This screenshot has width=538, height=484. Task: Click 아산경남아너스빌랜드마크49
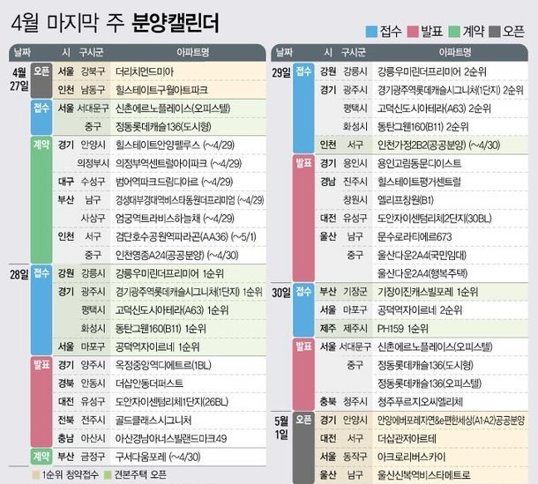[171, 439]
